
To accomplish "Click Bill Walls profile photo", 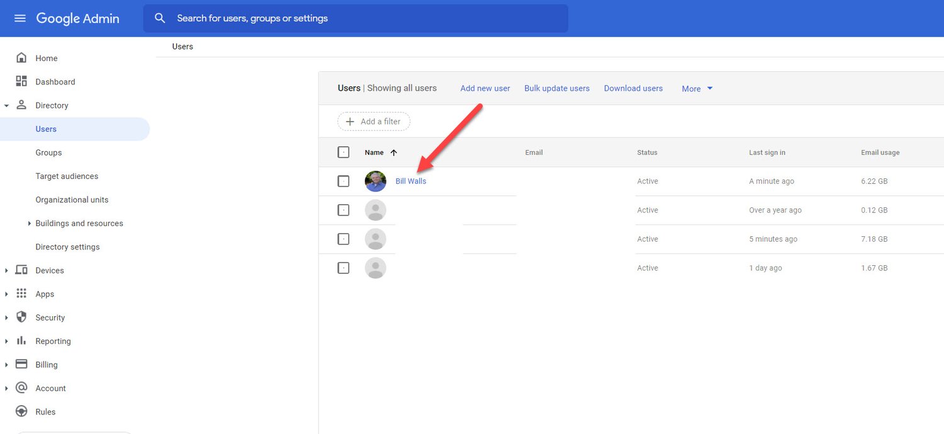I will (376, 181).
